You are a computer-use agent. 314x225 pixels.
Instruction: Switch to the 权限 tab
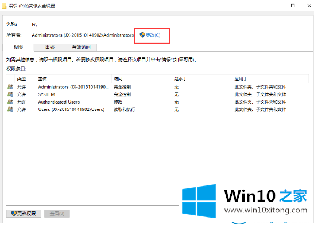point(18,47)
